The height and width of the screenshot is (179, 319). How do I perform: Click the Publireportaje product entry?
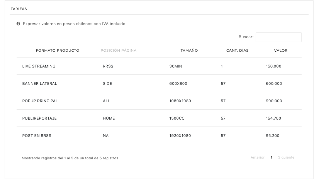39,118
